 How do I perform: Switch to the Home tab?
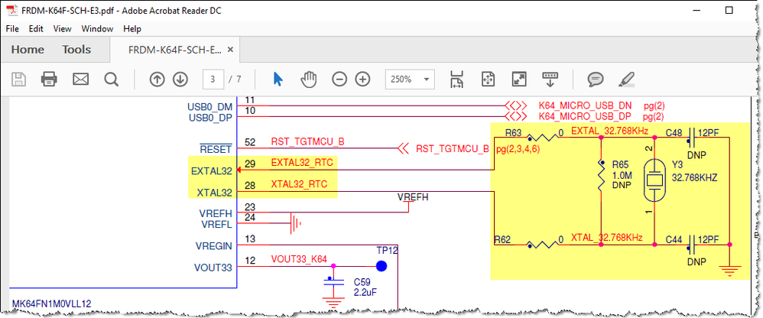coord(28,50)
